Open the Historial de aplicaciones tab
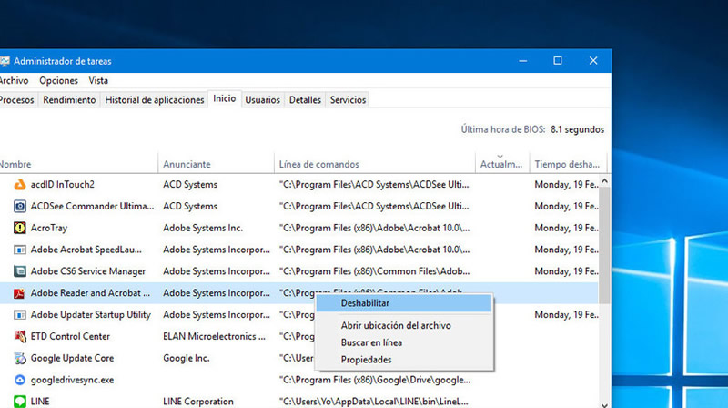728x408 pixels. (x=154, y=100)
